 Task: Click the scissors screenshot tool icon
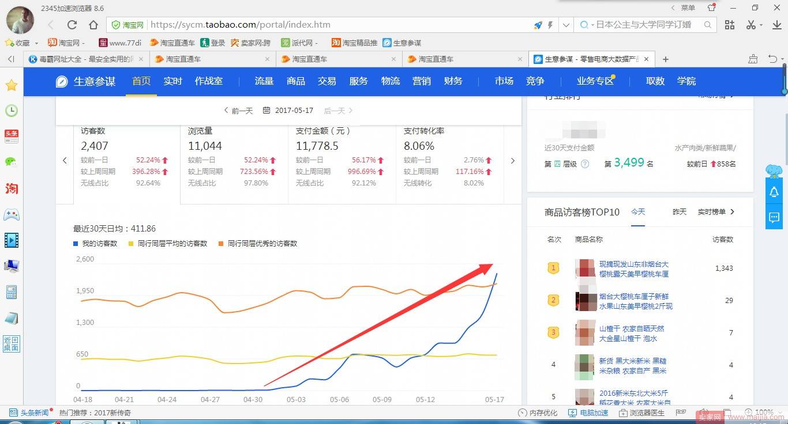[750, 25]
